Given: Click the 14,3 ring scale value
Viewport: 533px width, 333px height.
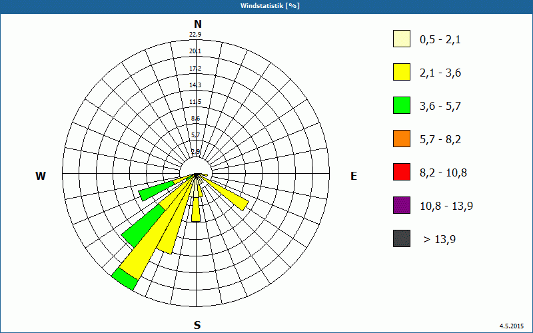Looking at the screenshot, I should point(195,85).
